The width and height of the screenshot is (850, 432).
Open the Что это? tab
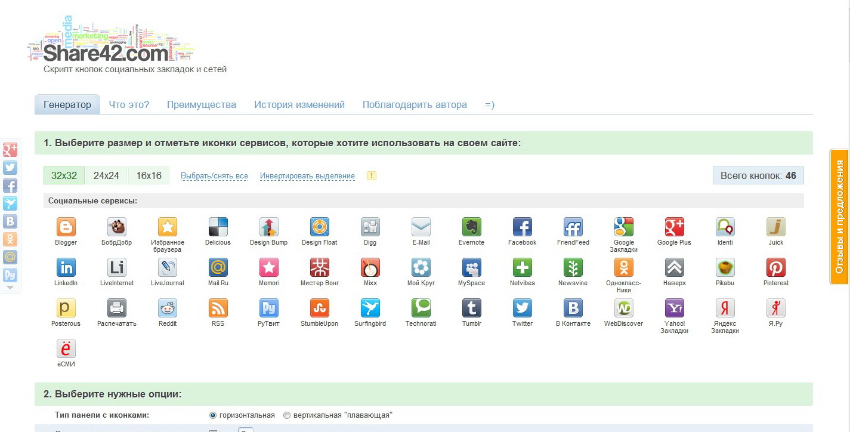point(129,104)
